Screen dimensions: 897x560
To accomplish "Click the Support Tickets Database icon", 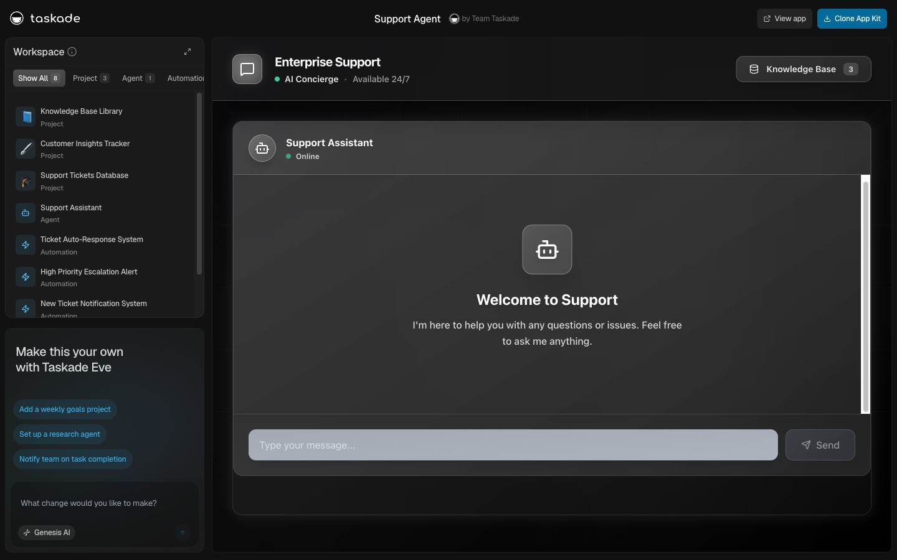I will coord(26,181).
